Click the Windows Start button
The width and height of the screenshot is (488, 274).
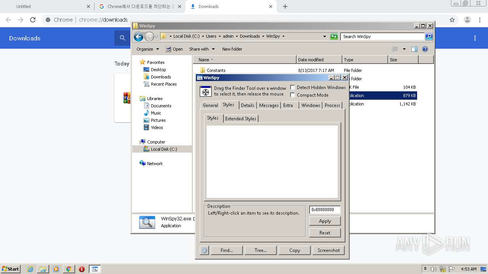[x=11, y=269]
